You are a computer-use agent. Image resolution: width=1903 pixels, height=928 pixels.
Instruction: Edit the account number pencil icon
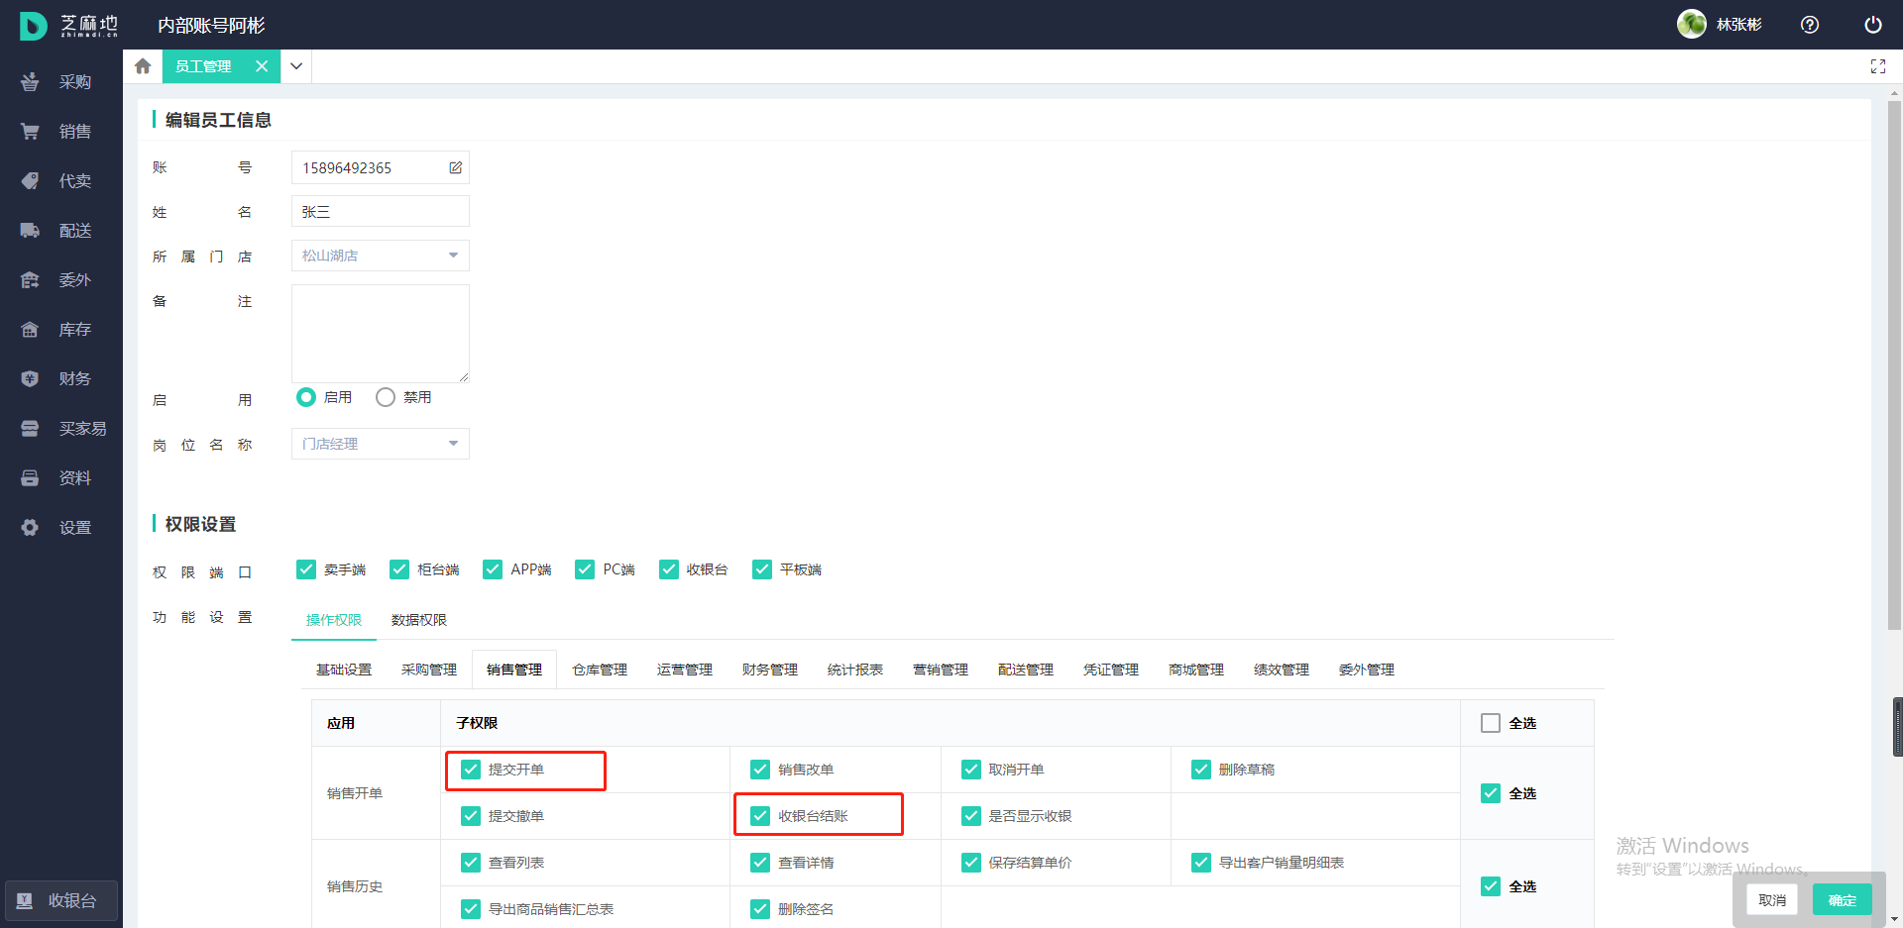[x=456, y=167]
